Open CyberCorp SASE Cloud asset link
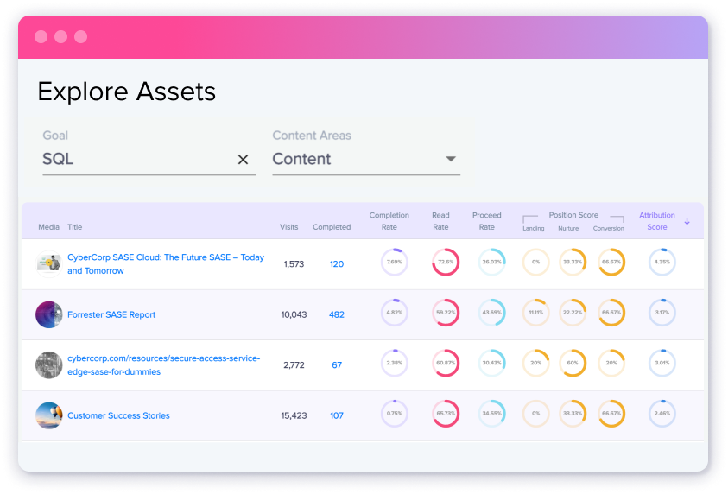The height and width of the screenshot is (494, 728). tap(166, 263)
